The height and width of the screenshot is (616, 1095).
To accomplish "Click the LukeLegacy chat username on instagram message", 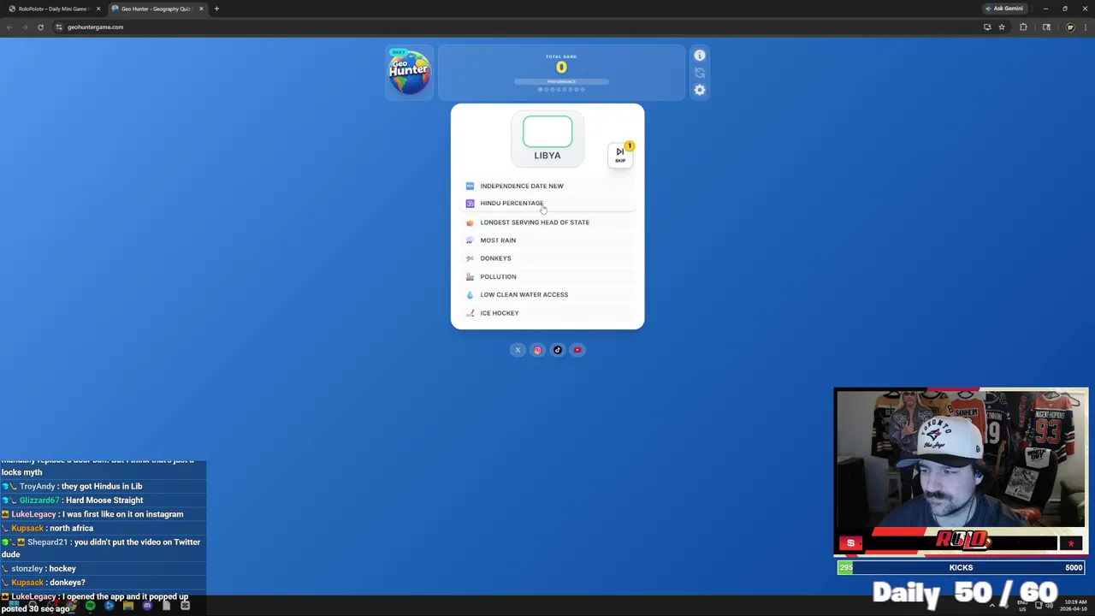I will click(33, 514).
